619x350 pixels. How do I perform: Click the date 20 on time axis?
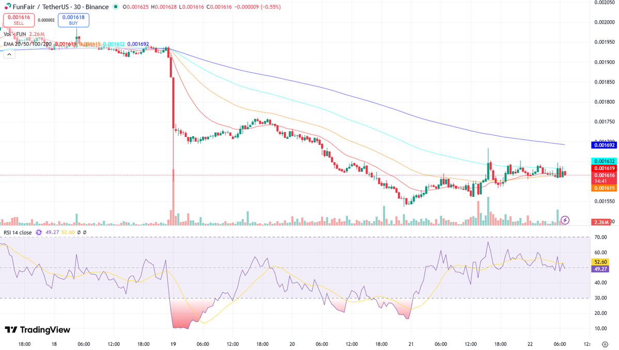pyautogui.click(x=292, y=344)
